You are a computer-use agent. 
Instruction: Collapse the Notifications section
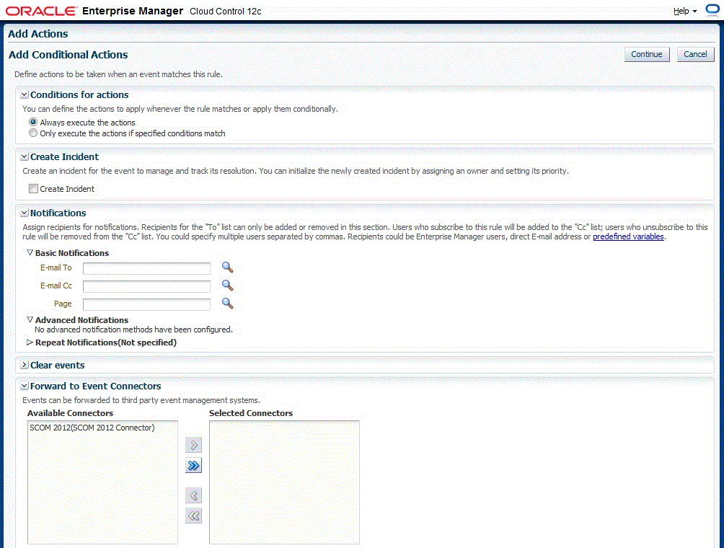pos(24,213)
